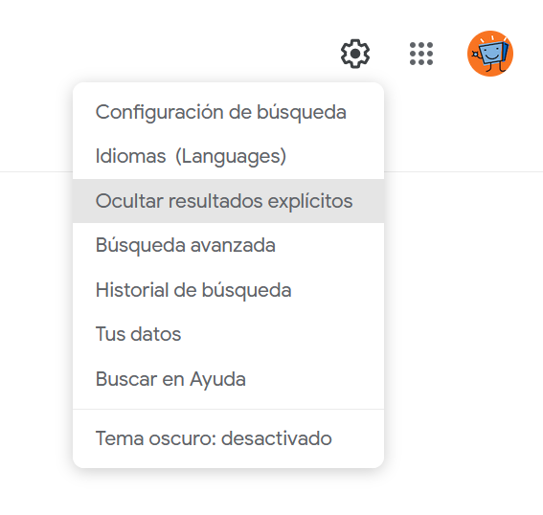The image size is (543, 515).
Task: Select the highlighted Ocultar resultados explícitos item
Action: coord(228,201)
